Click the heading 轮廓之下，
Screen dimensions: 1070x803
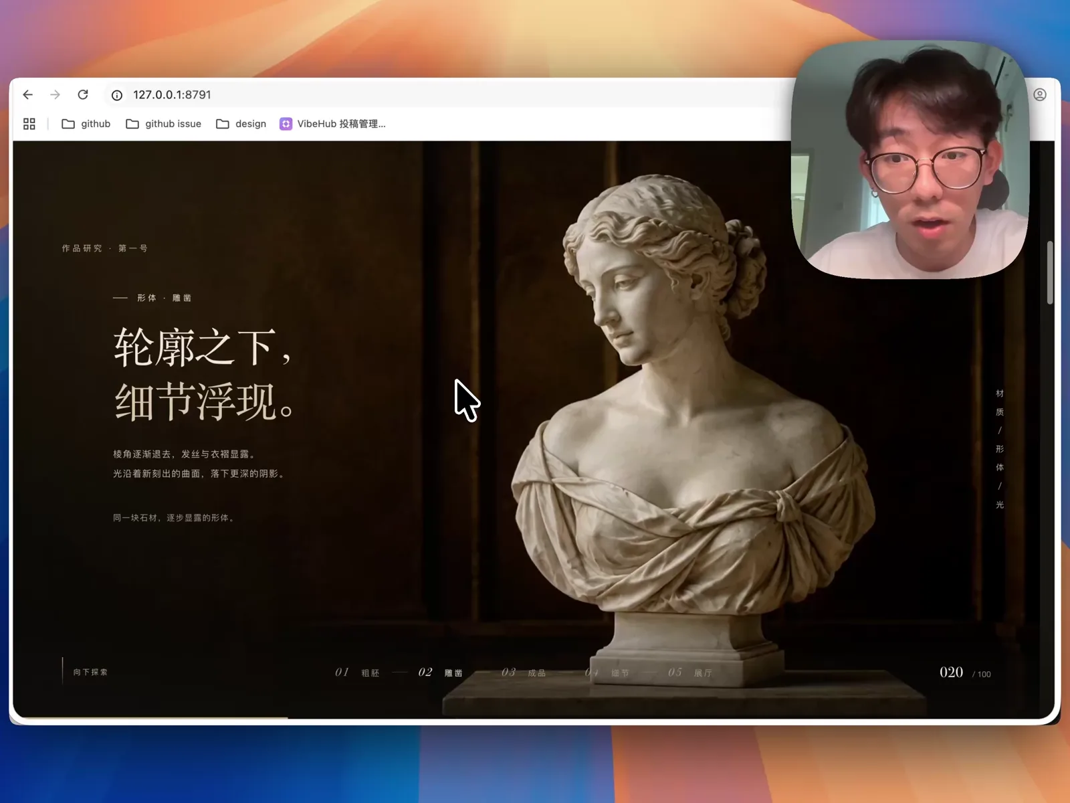click(x=203, y=347)
